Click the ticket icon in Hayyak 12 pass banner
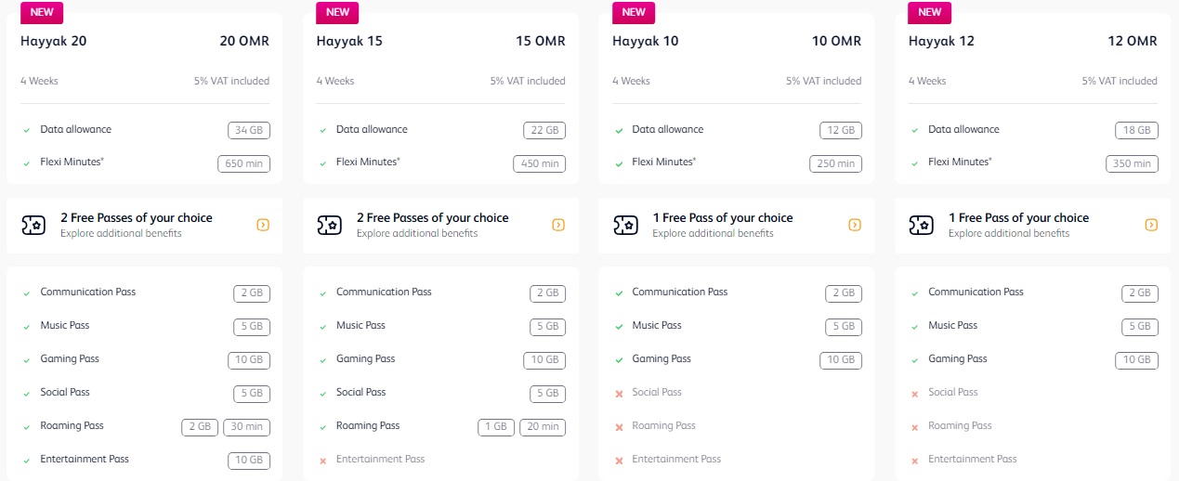This screenshot has width=1179, height=481. coord(921,225)
